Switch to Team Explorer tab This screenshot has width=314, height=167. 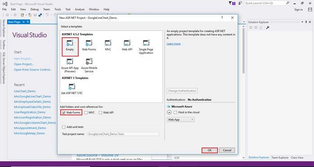(x=280, y=158)
